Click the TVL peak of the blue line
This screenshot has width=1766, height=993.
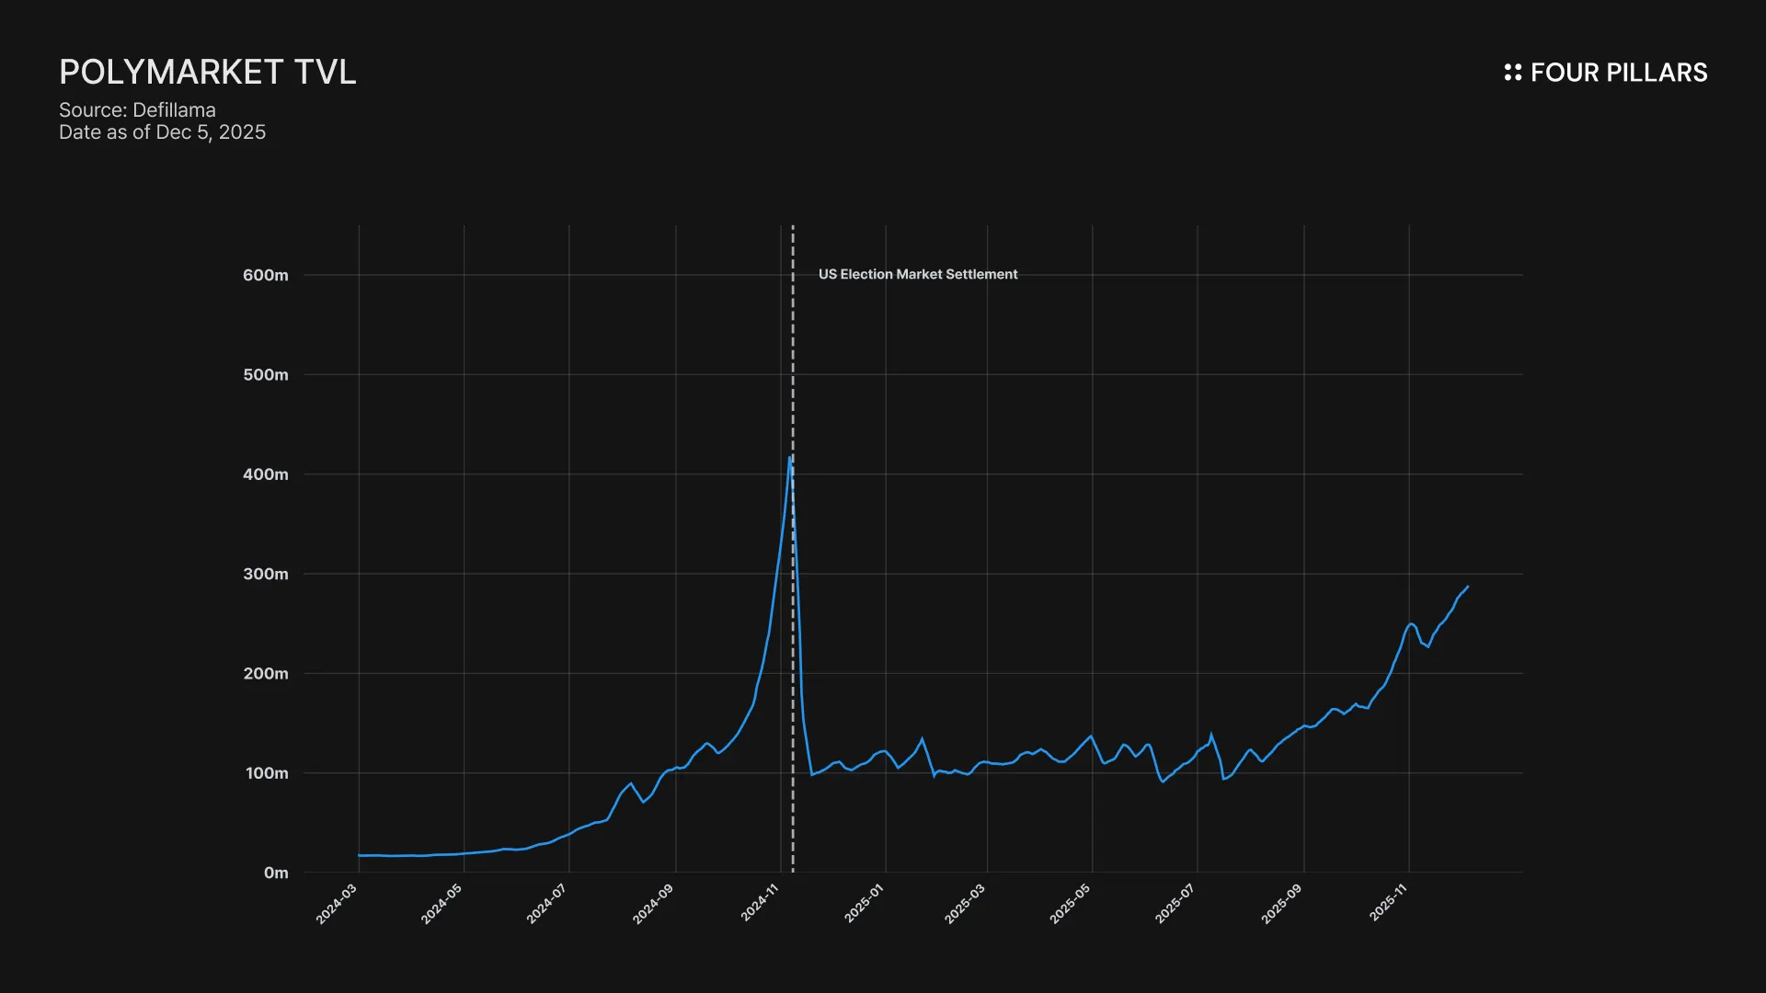pyautogui.click(x=789, y=458)
